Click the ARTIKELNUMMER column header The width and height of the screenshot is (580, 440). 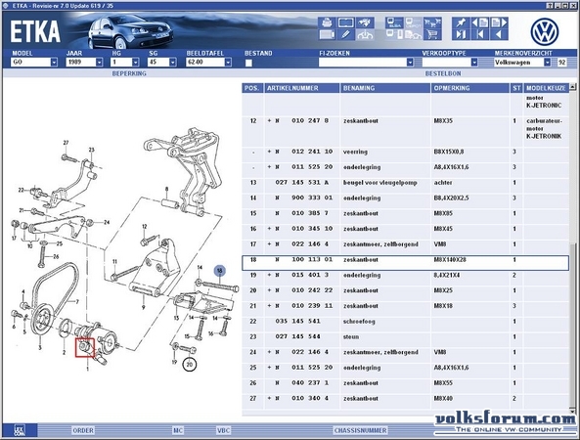(302, 88)
